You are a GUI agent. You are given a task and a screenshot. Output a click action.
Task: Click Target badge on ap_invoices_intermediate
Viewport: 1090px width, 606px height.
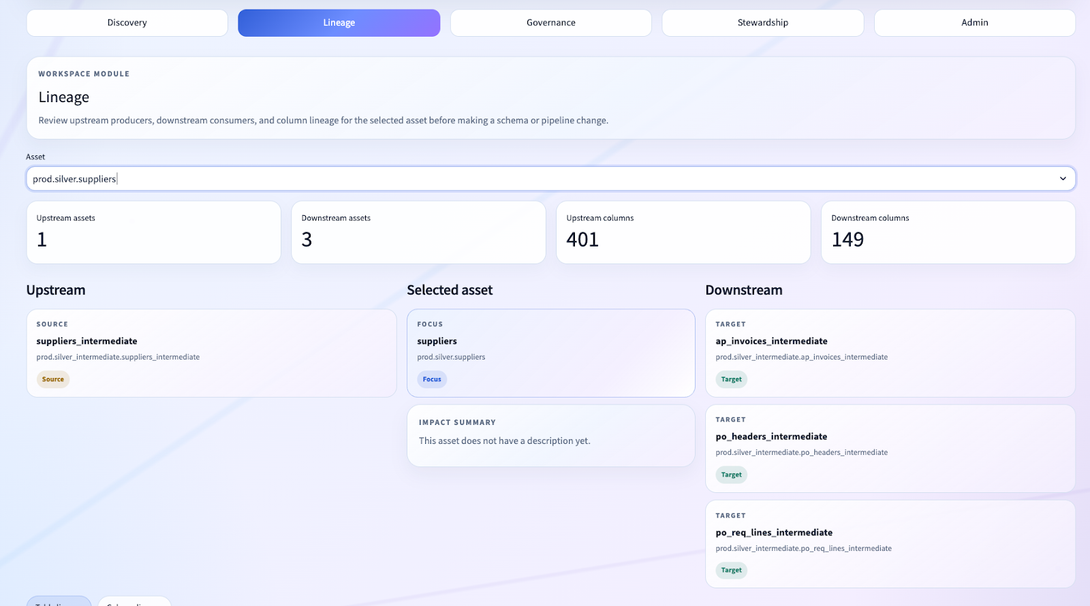(x=731, y=379)
